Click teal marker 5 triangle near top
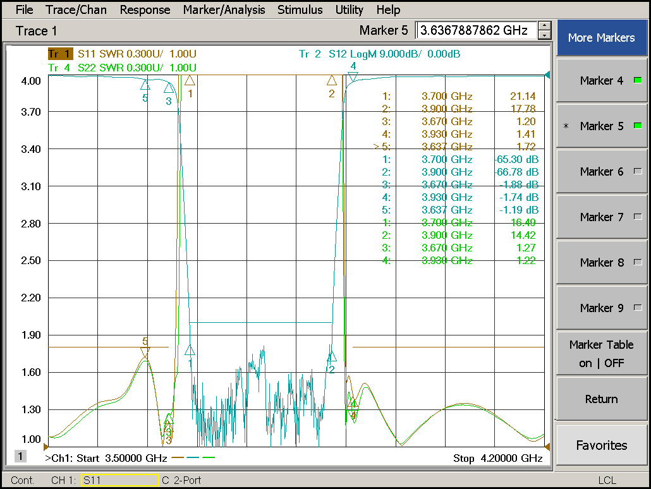The width and height of the screenshot is (651, 489). (x=145, y=85)
